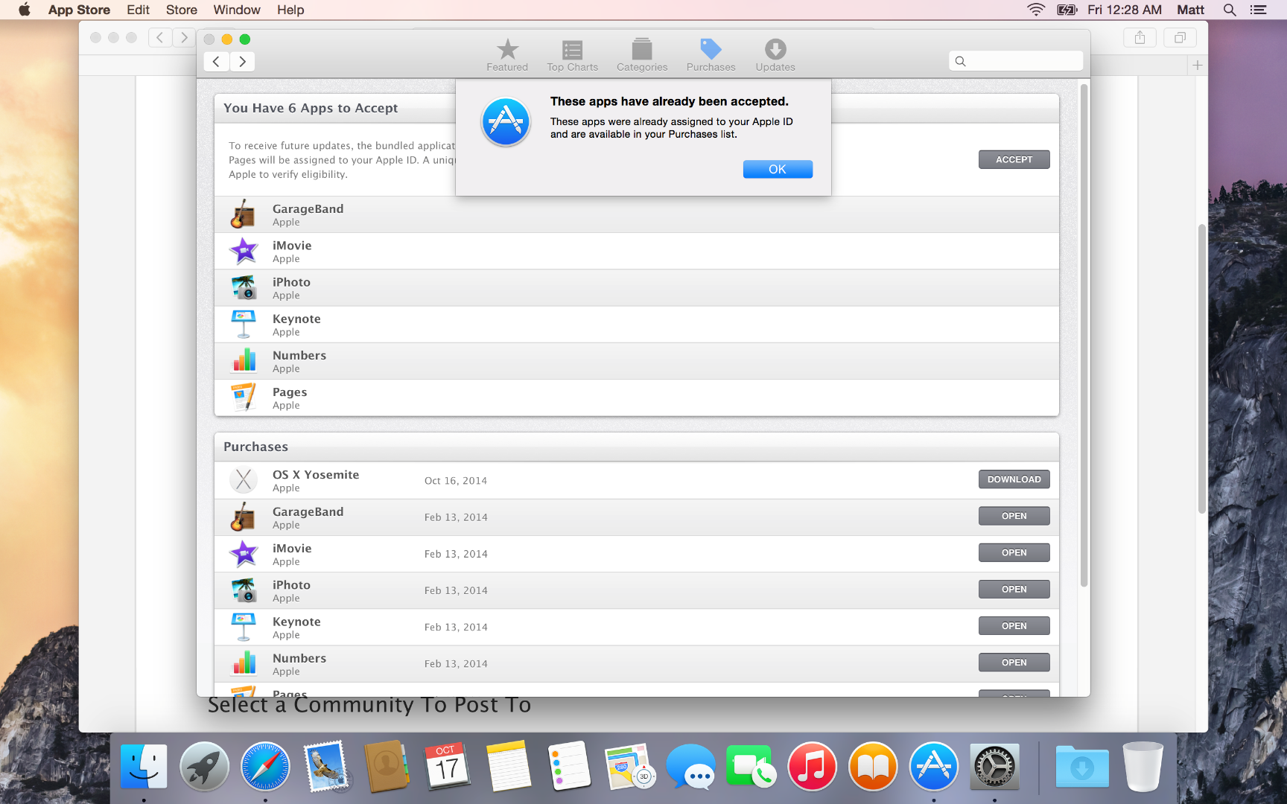The image size is (1287, 804).
Task: Open Launchpad from the Dock
Action: 204,766
